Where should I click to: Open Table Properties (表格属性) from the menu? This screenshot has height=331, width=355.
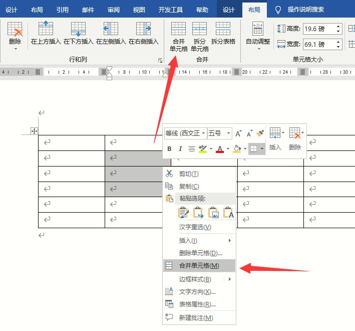199,304
